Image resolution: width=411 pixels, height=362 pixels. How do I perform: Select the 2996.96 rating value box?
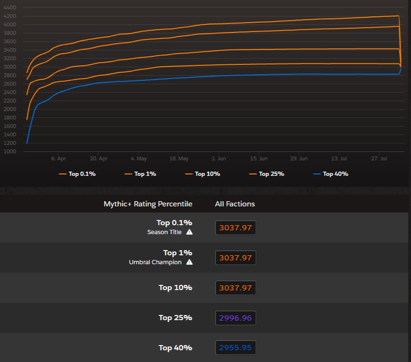[236, 318]
